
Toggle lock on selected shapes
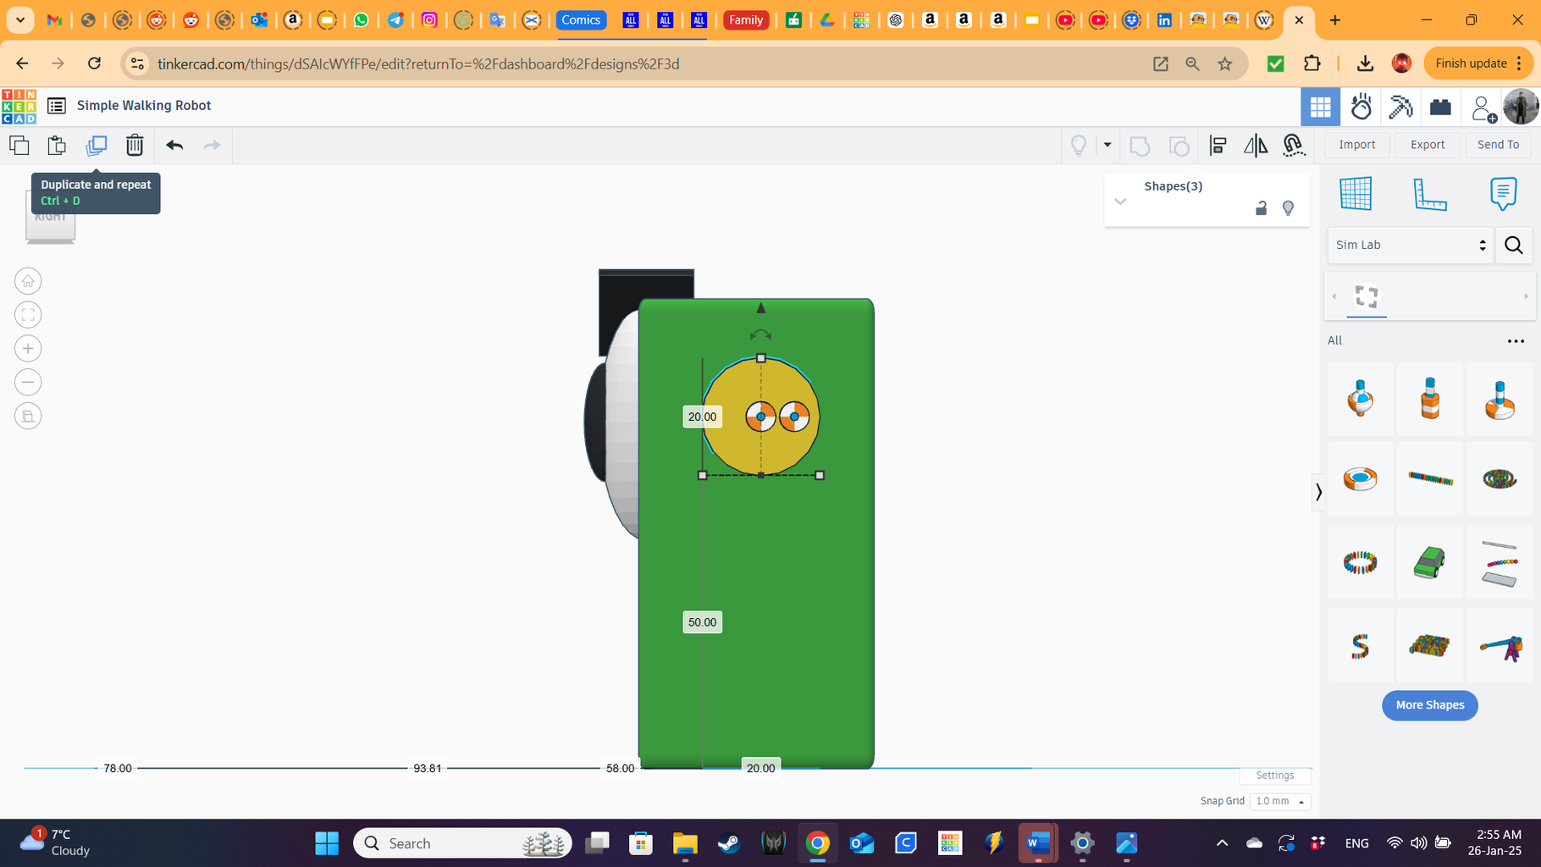point(1261,208)
